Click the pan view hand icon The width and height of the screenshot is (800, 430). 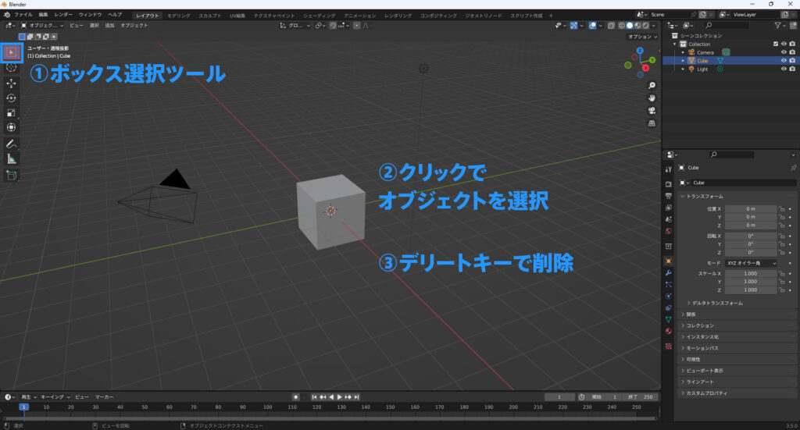pos(652,98)
